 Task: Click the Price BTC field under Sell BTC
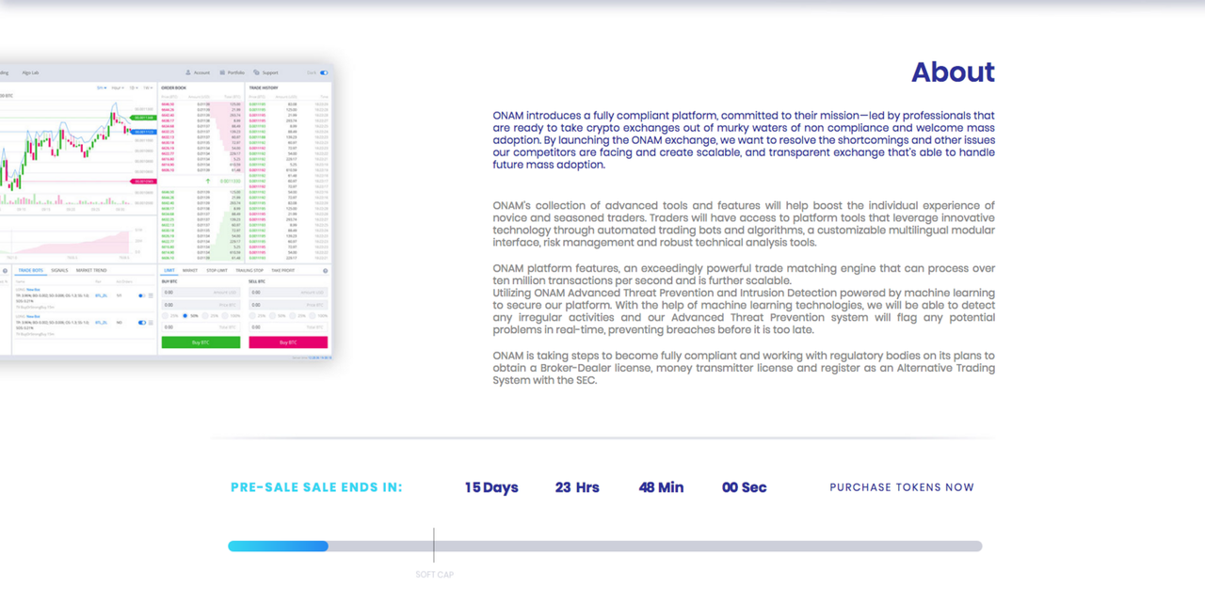click(288, 305)
